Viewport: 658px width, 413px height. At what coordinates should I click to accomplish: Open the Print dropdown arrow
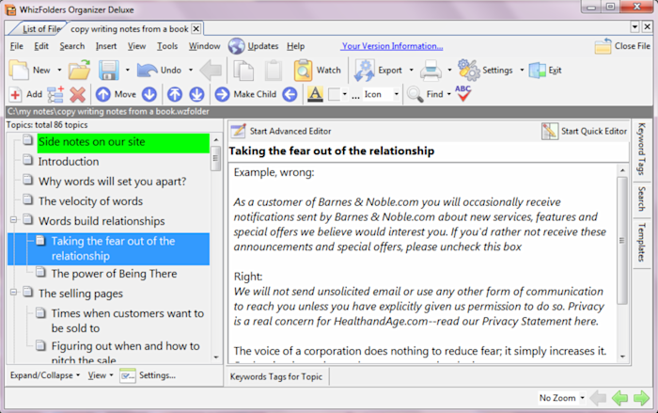449,71
